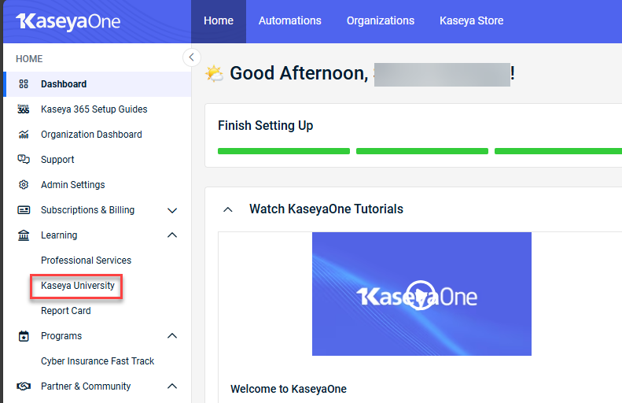The width and height of the screenshot is (622, 403).
Task: Click the Partner & Community handshake icon
Action: (x=24, y=386)
